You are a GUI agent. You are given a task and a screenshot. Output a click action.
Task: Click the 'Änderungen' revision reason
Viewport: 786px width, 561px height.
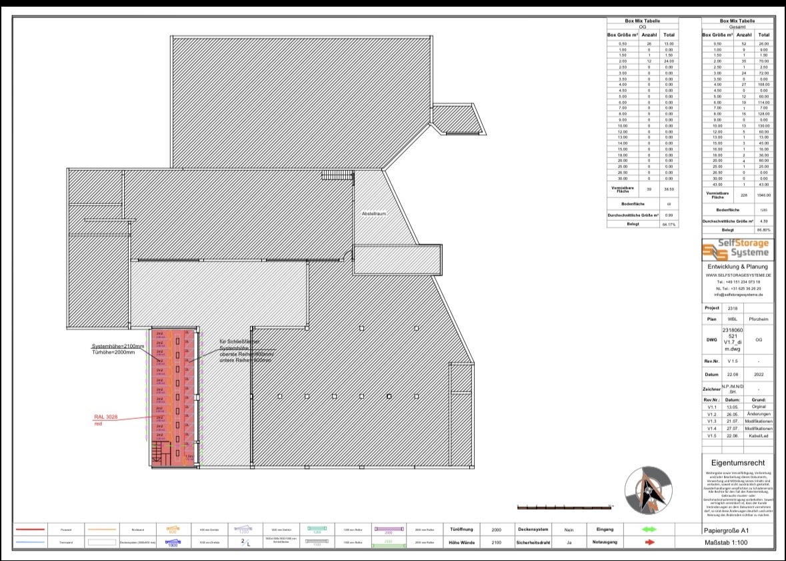759,414
